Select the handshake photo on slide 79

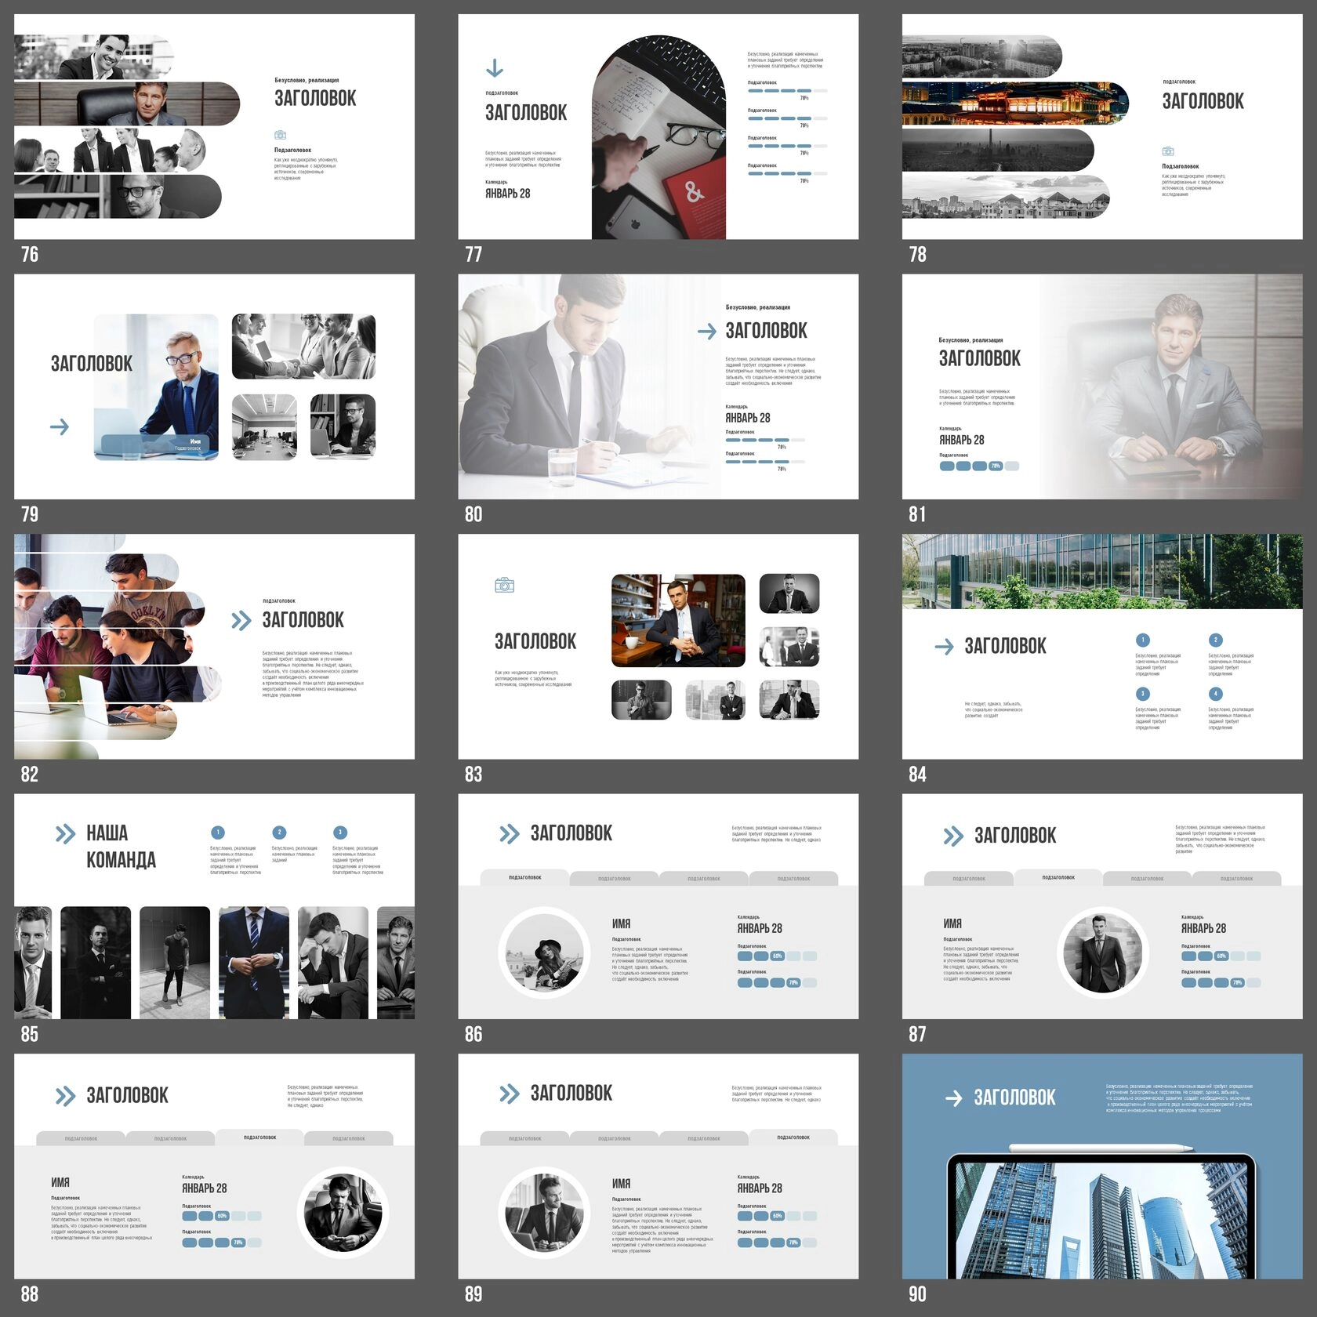point(303,346)
